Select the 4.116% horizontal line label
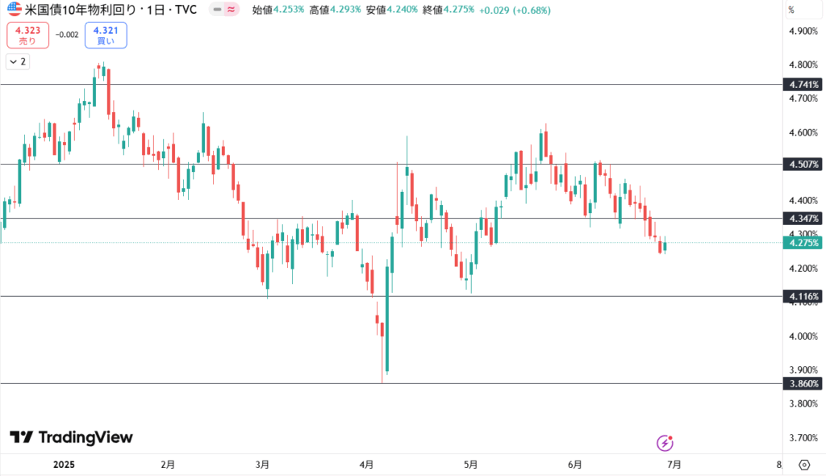This screenshot has width=826, height=476. [803, 297]
